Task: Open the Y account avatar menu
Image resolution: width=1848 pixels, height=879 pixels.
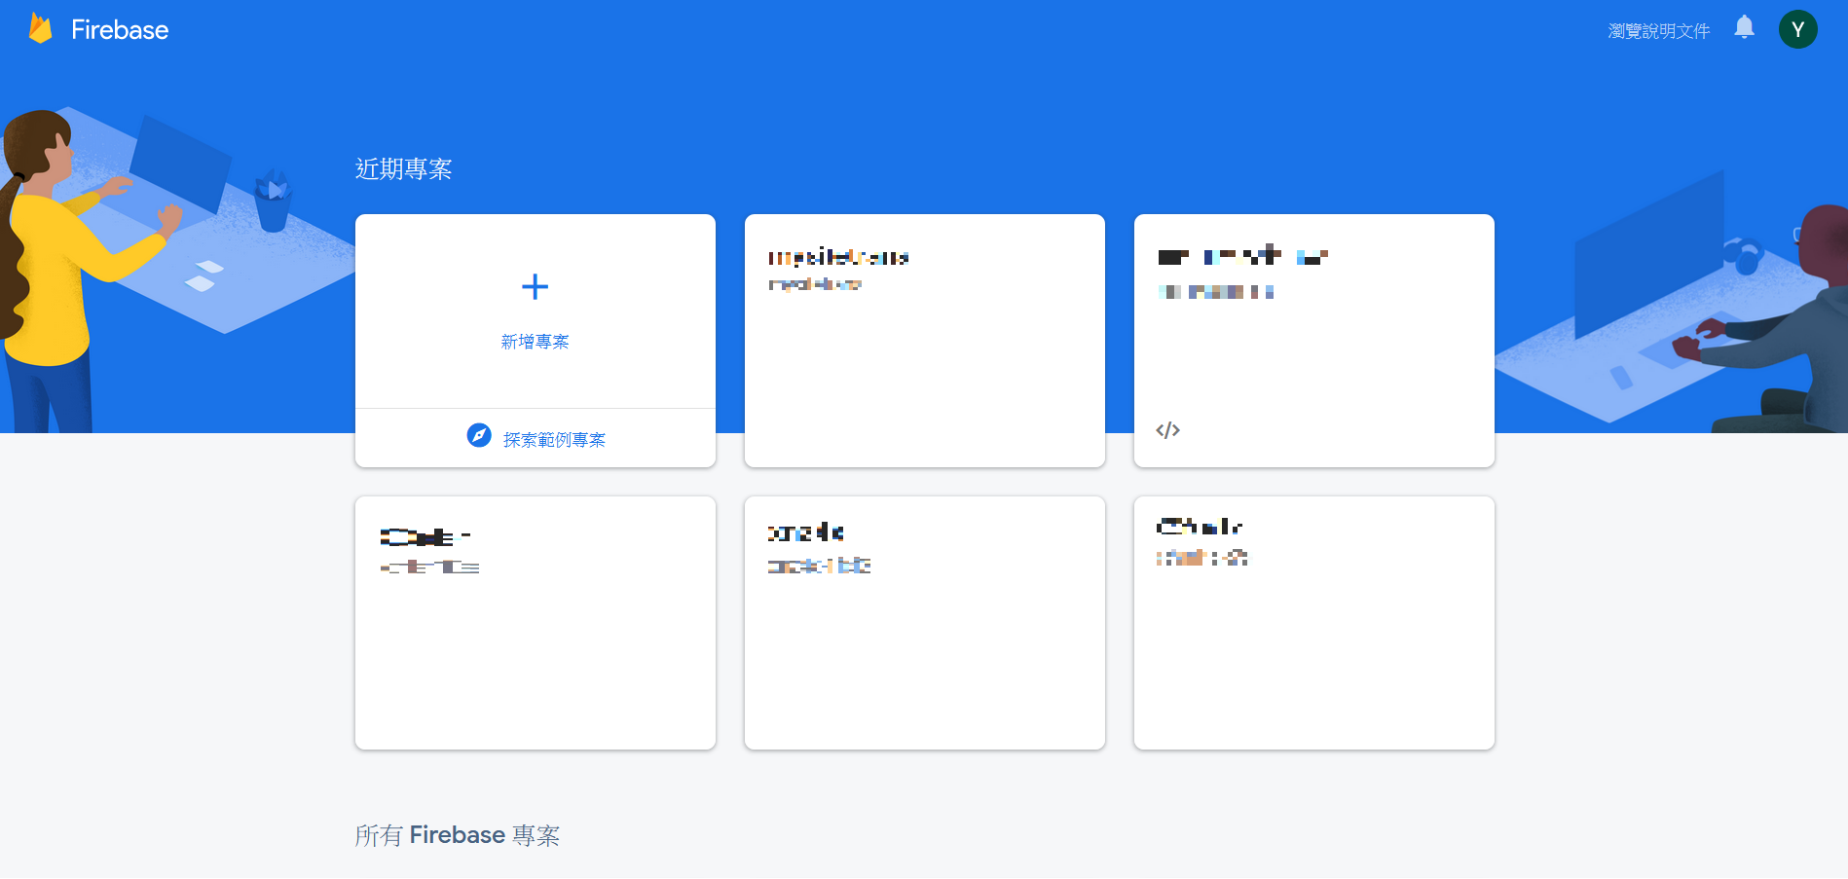Action: 1797,29
